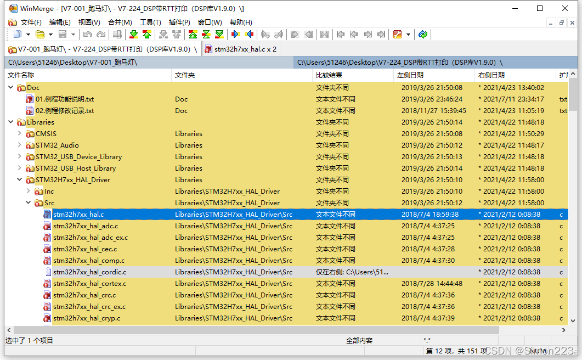Select the stm32h7xx_hal_crc.c file row
582x360 pixels.
coord(286,295)
